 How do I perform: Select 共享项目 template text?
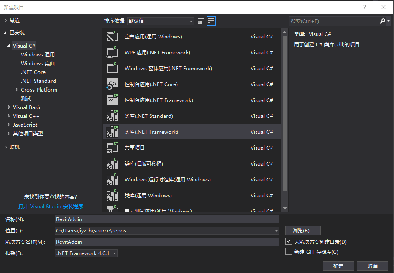pyautogui.click(x=134, y=148)
